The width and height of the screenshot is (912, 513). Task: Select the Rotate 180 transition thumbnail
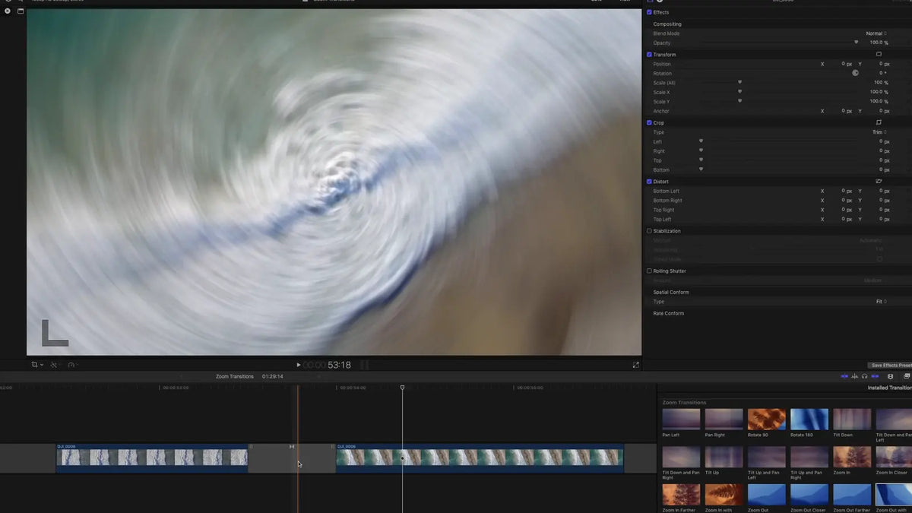809,420
